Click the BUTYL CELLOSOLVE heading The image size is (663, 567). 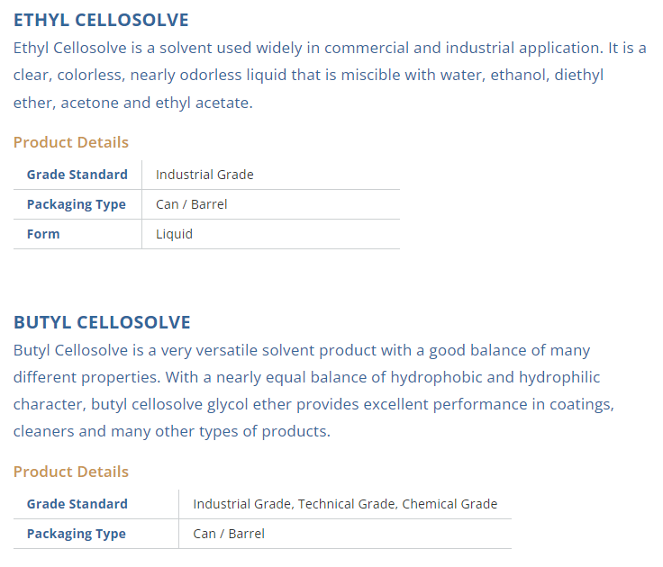point(102,322)
